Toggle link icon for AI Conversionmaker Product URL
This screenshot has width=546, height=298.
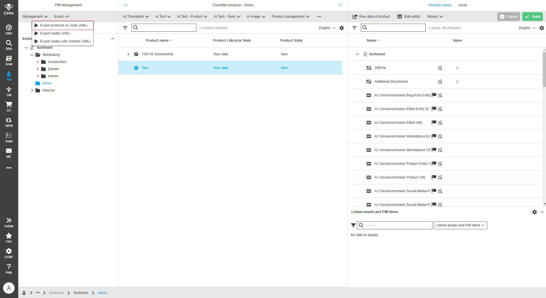click(440, 177)
